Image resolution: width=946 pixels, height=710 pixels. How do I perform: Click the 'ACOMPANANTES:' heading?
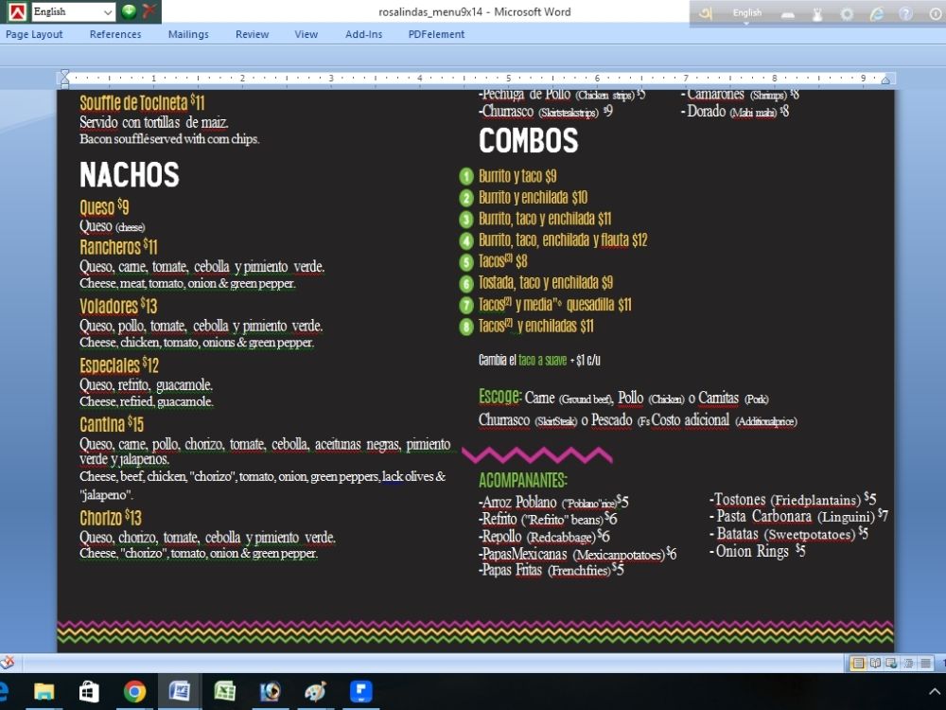click(x=523, y=480)
